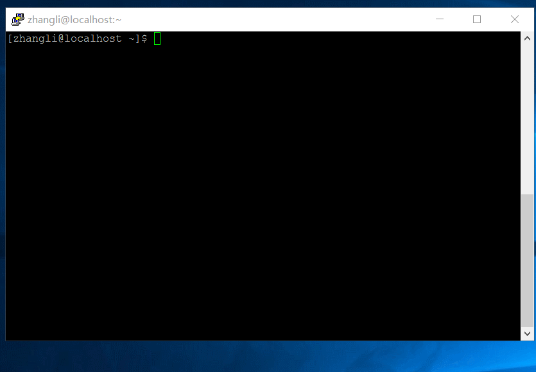Close the zhangli@localhost PuTTY session
Viewport: 536px width, 372px height.
[514, 19]
